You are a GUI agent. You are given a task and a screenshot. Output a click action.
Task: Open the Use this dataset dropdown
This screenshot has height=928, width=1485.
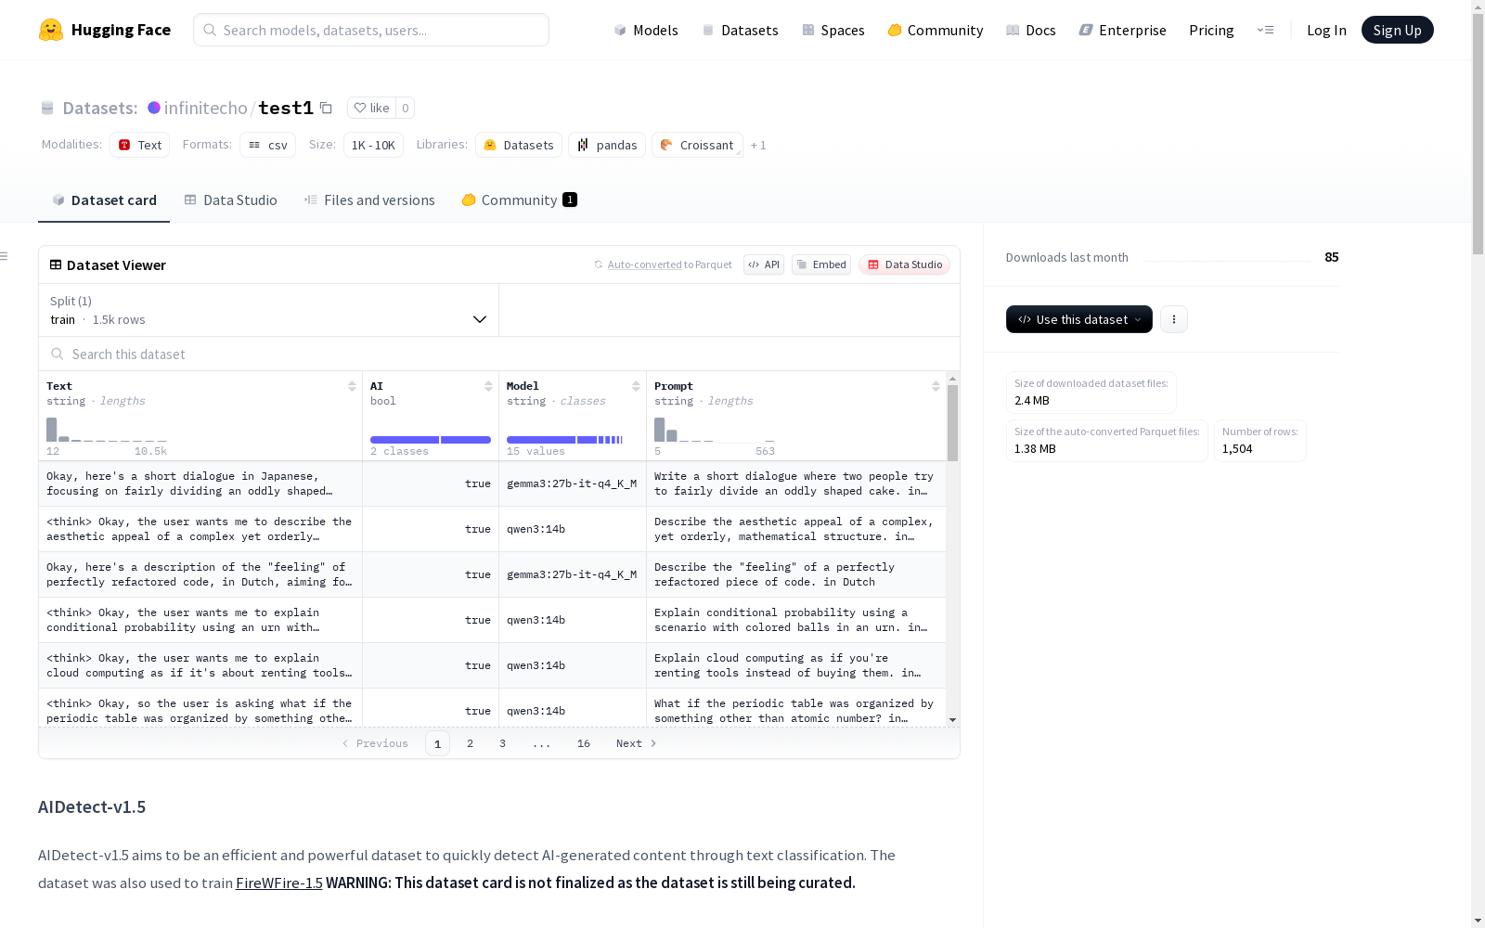(x=1079, y=319)
